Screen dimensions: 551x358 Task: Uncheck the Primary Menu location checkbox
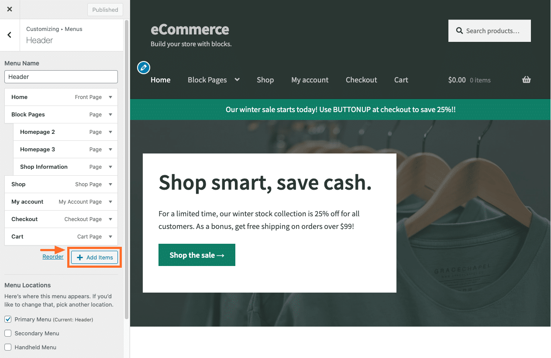pos(8,319)
